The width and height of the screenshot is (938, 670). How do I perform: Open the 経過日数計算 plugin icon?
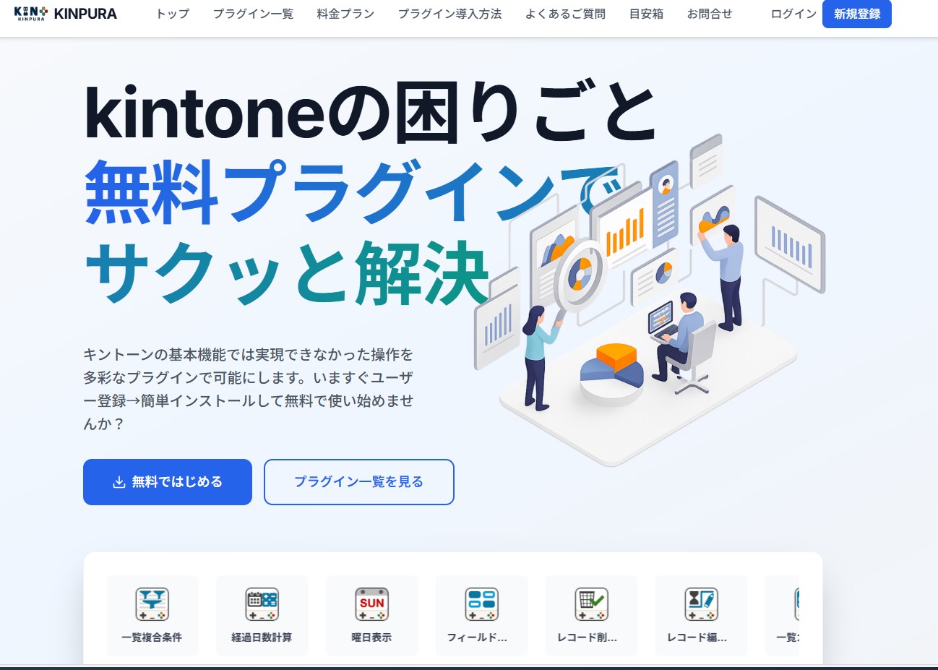[x=262, y=604]
